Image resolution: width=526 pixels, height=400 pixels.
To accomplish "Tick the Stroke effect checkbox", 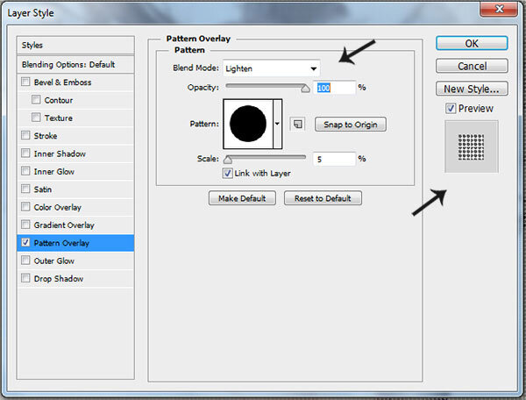I will point(25,135).
